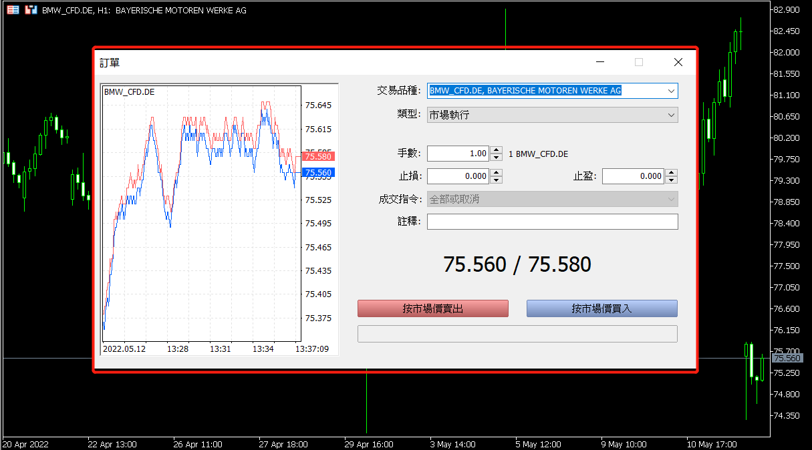Click the BMW_CFD.DE label inside the tick chart

(x=129, y=92)
